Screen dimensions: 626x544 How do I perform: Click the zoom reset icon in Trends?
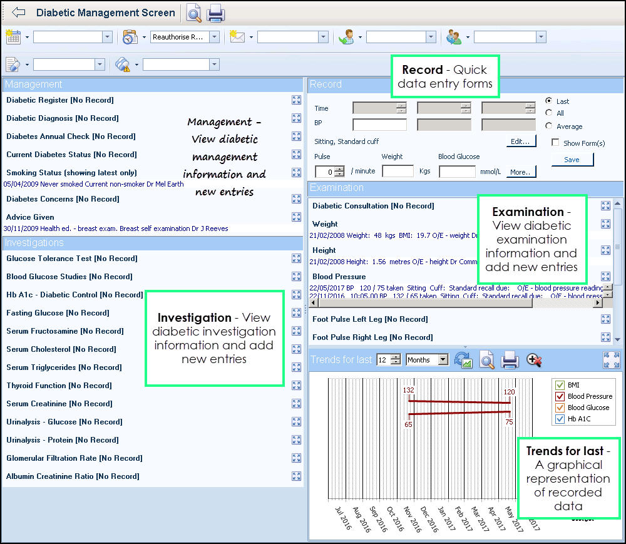(534, 359)
